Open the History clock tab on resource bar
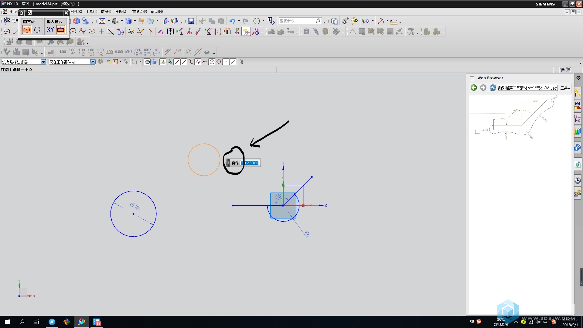The width and height of the screenshot is (583, 328). coord(578,180)
